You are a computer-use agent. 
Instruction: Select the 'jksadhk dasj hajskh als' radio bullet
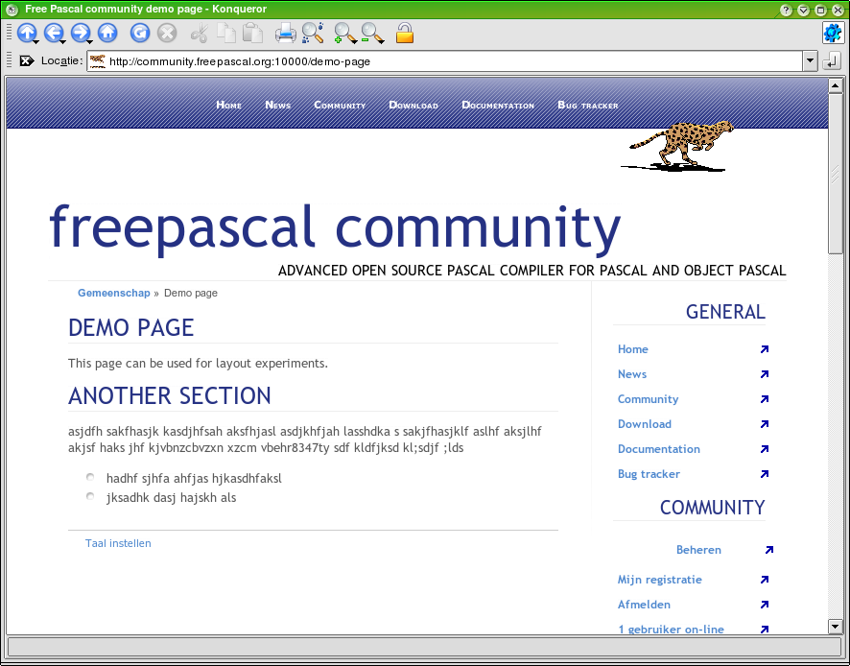(x=90, y=497)
